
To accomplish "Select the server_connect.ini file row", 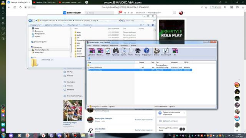I will (140, 67).
